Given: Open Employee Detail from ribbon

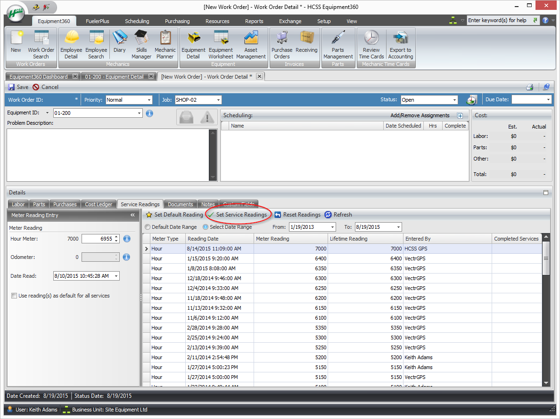Looking at the screenshot, I should point(71,45).
